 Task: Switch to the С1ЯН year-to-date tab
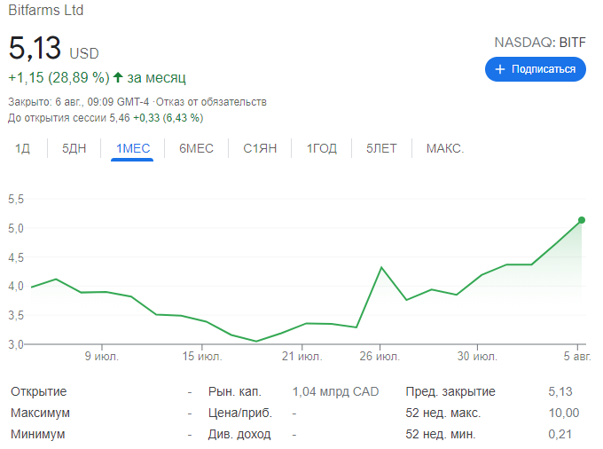[x=260, y=148]
